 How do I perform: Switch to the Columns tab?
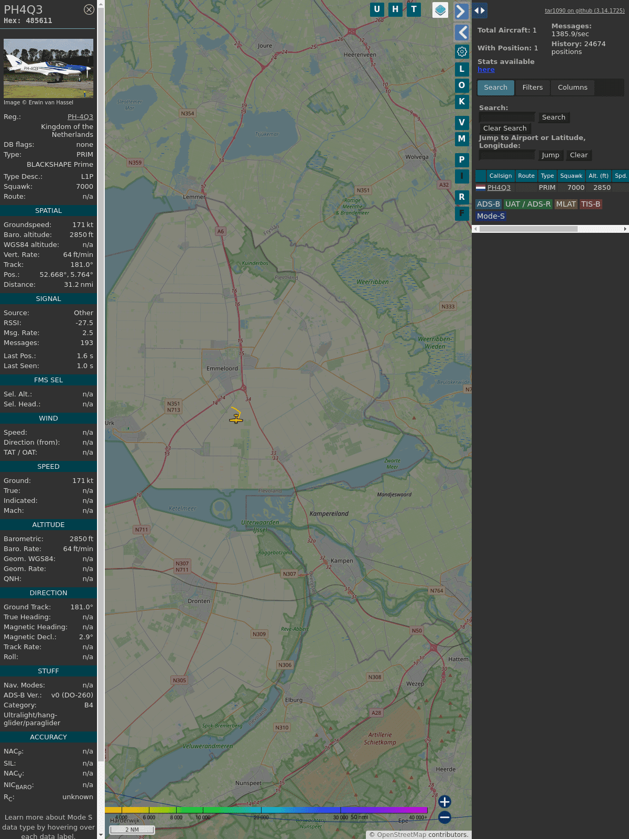coord(572,88)
